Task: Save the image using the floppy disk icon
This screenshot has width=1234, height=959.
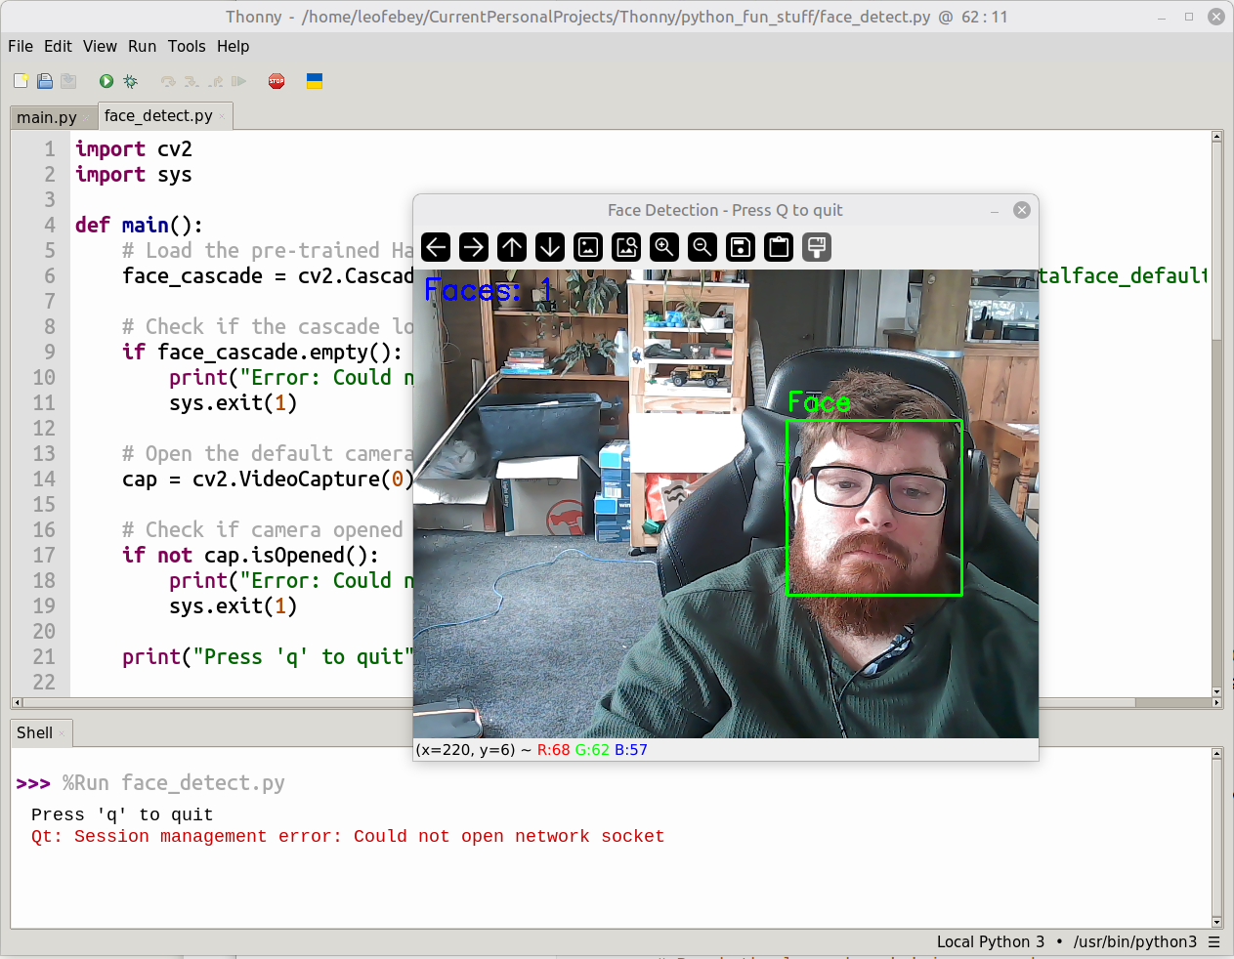Action: coord(741,247)
